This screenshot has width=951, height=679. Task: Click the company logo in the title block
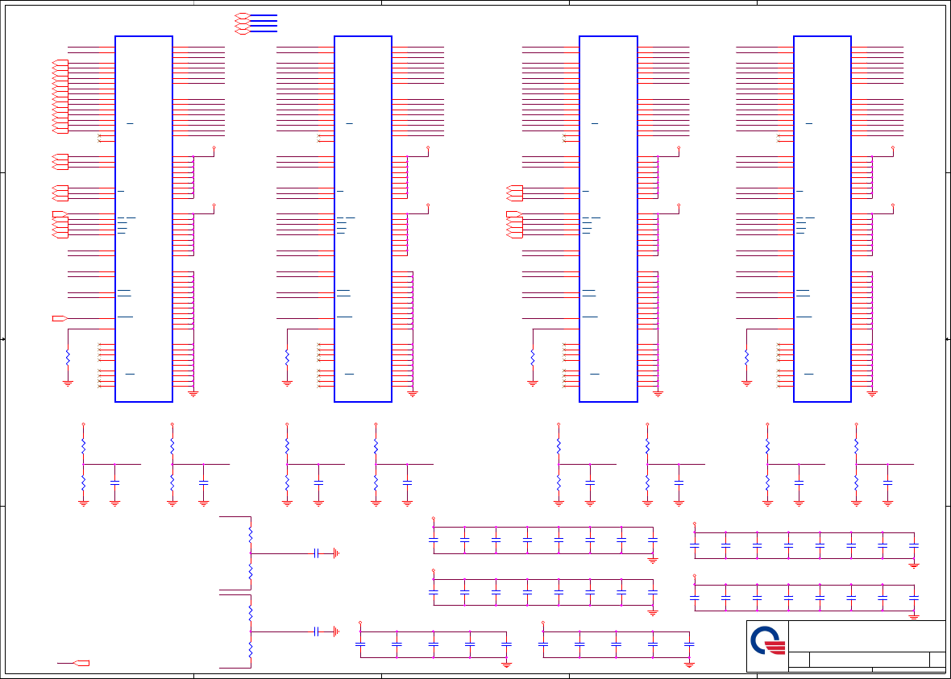(768, 641)
